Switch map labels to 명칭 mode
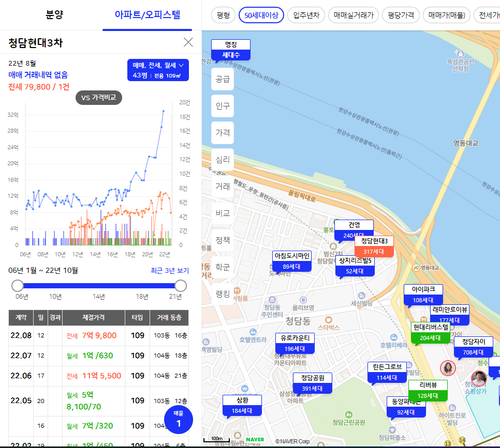This screenshot has width=500, height=448. point(230,44)
